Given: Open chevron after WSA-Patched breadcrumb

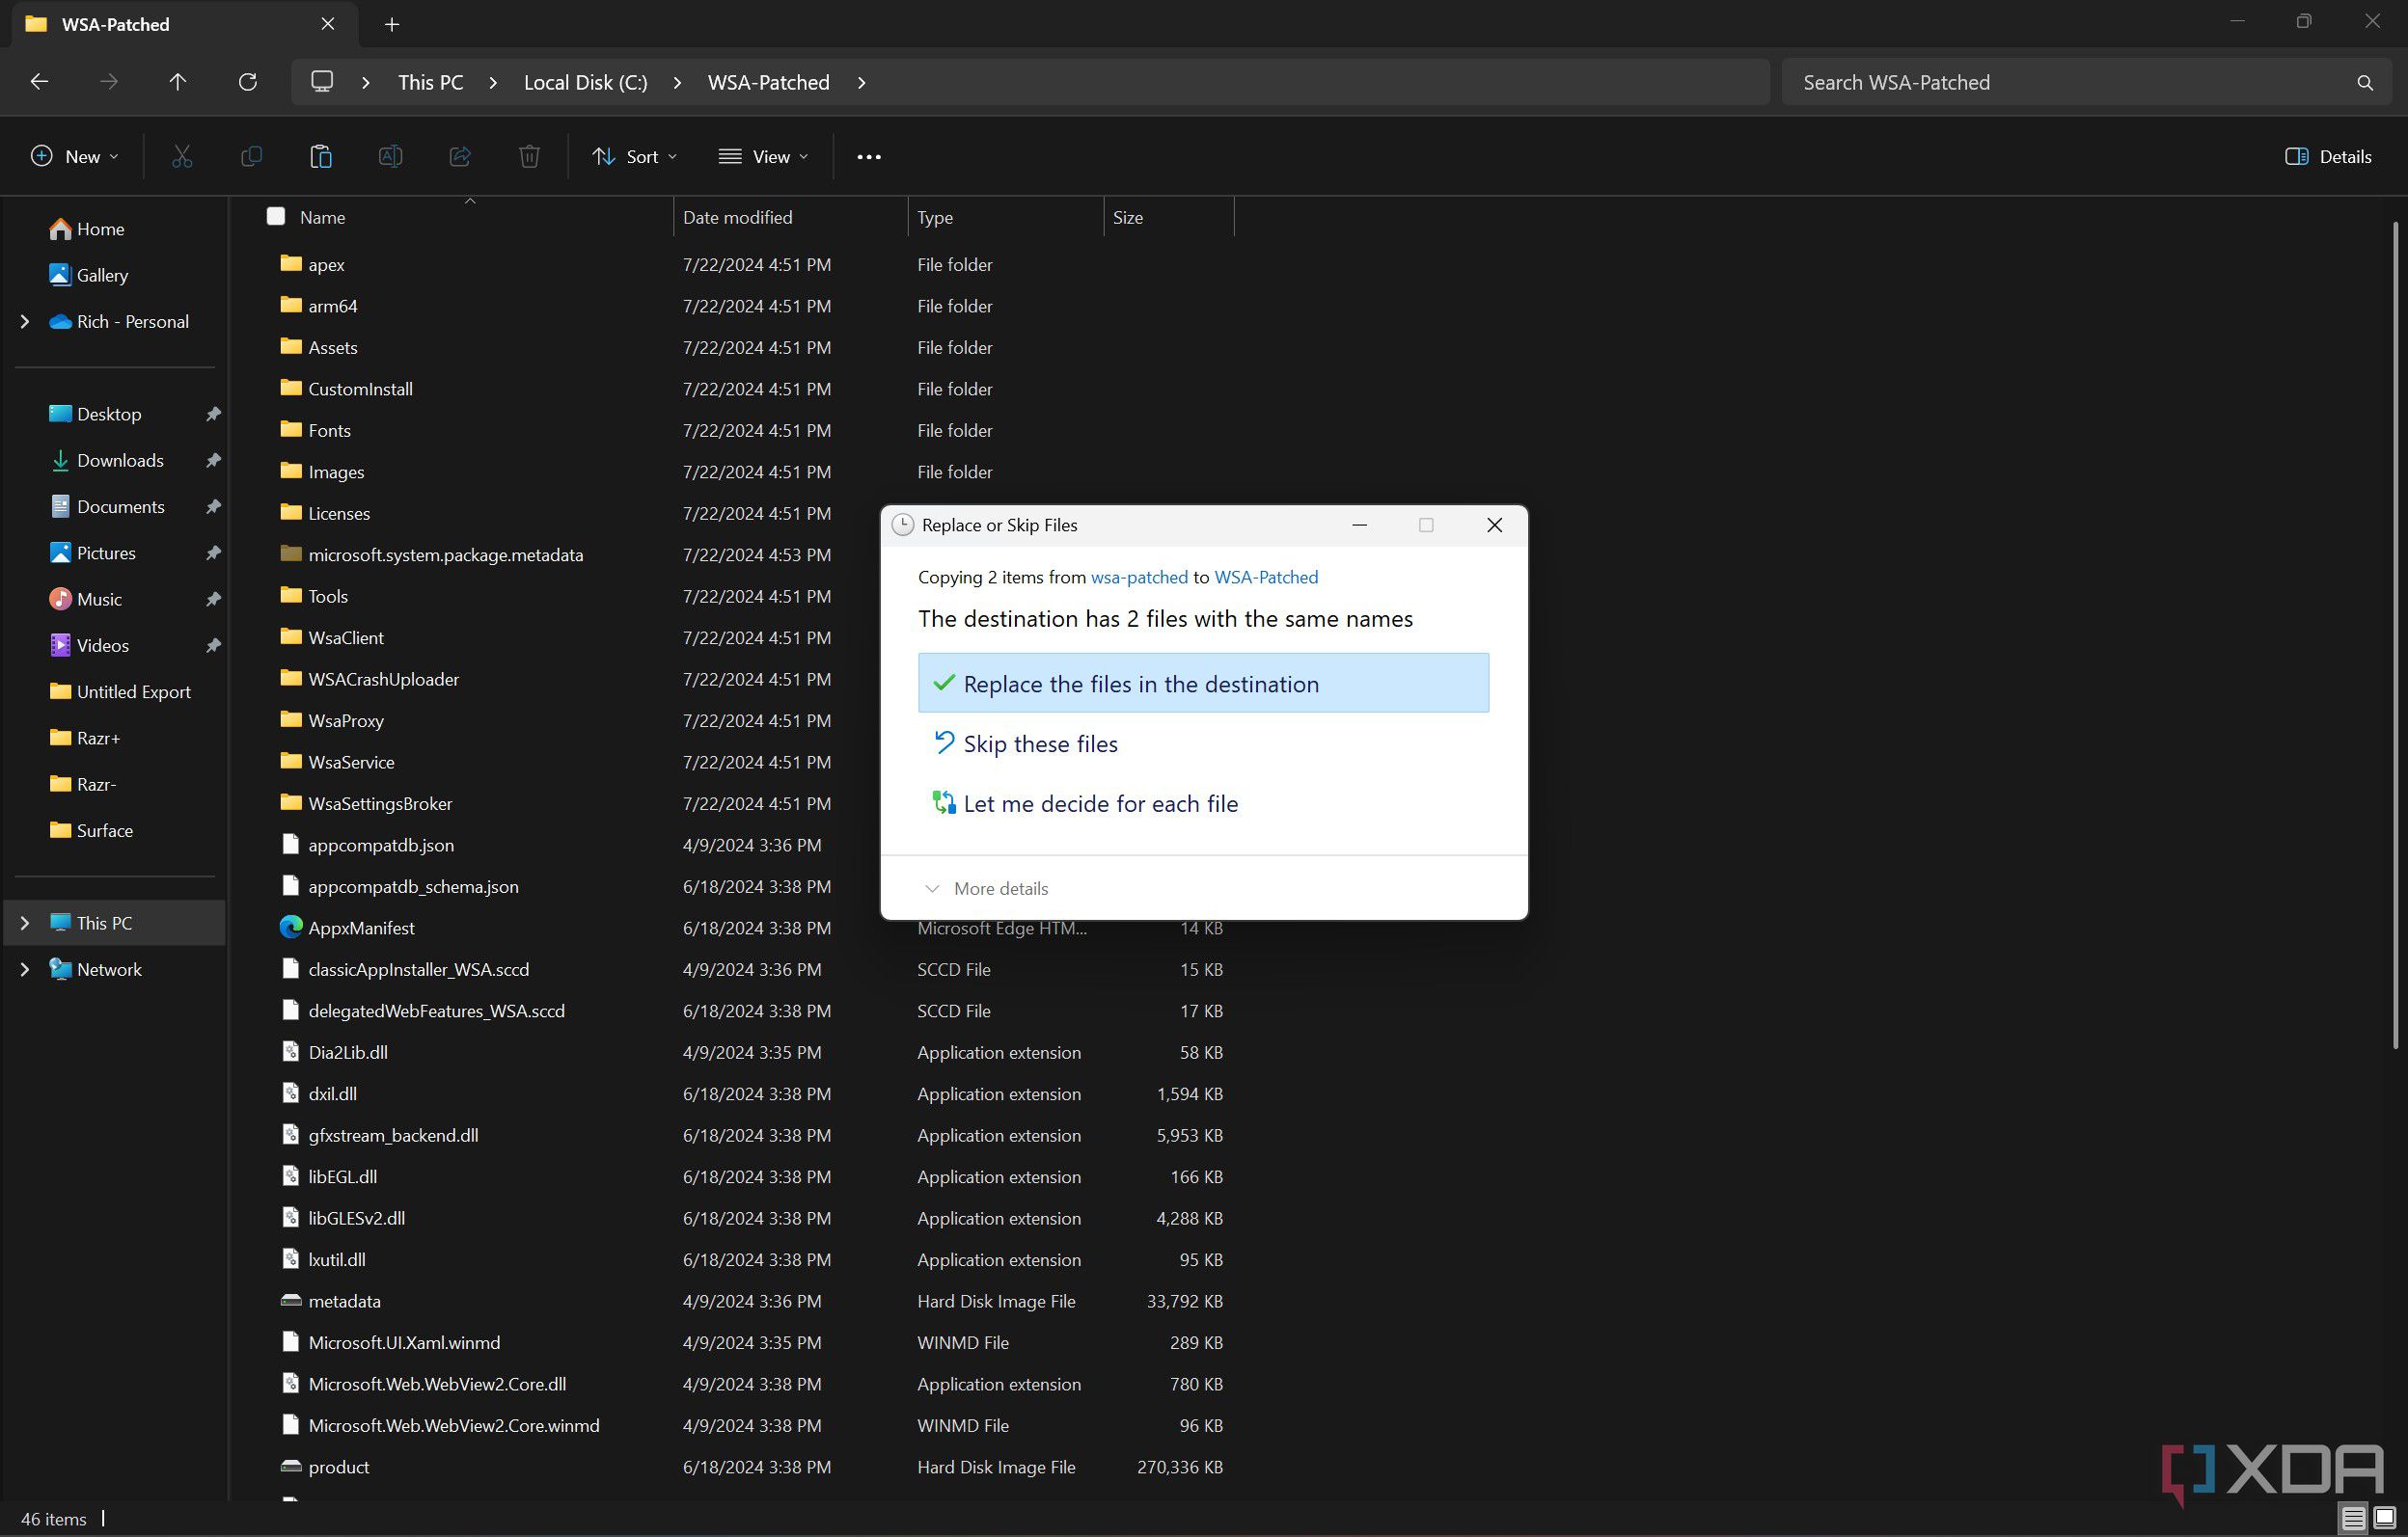Looking at the screenshot, I should [x=862, y=83].
